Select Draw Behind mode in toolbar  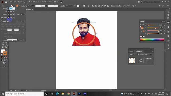coord(4,60)
